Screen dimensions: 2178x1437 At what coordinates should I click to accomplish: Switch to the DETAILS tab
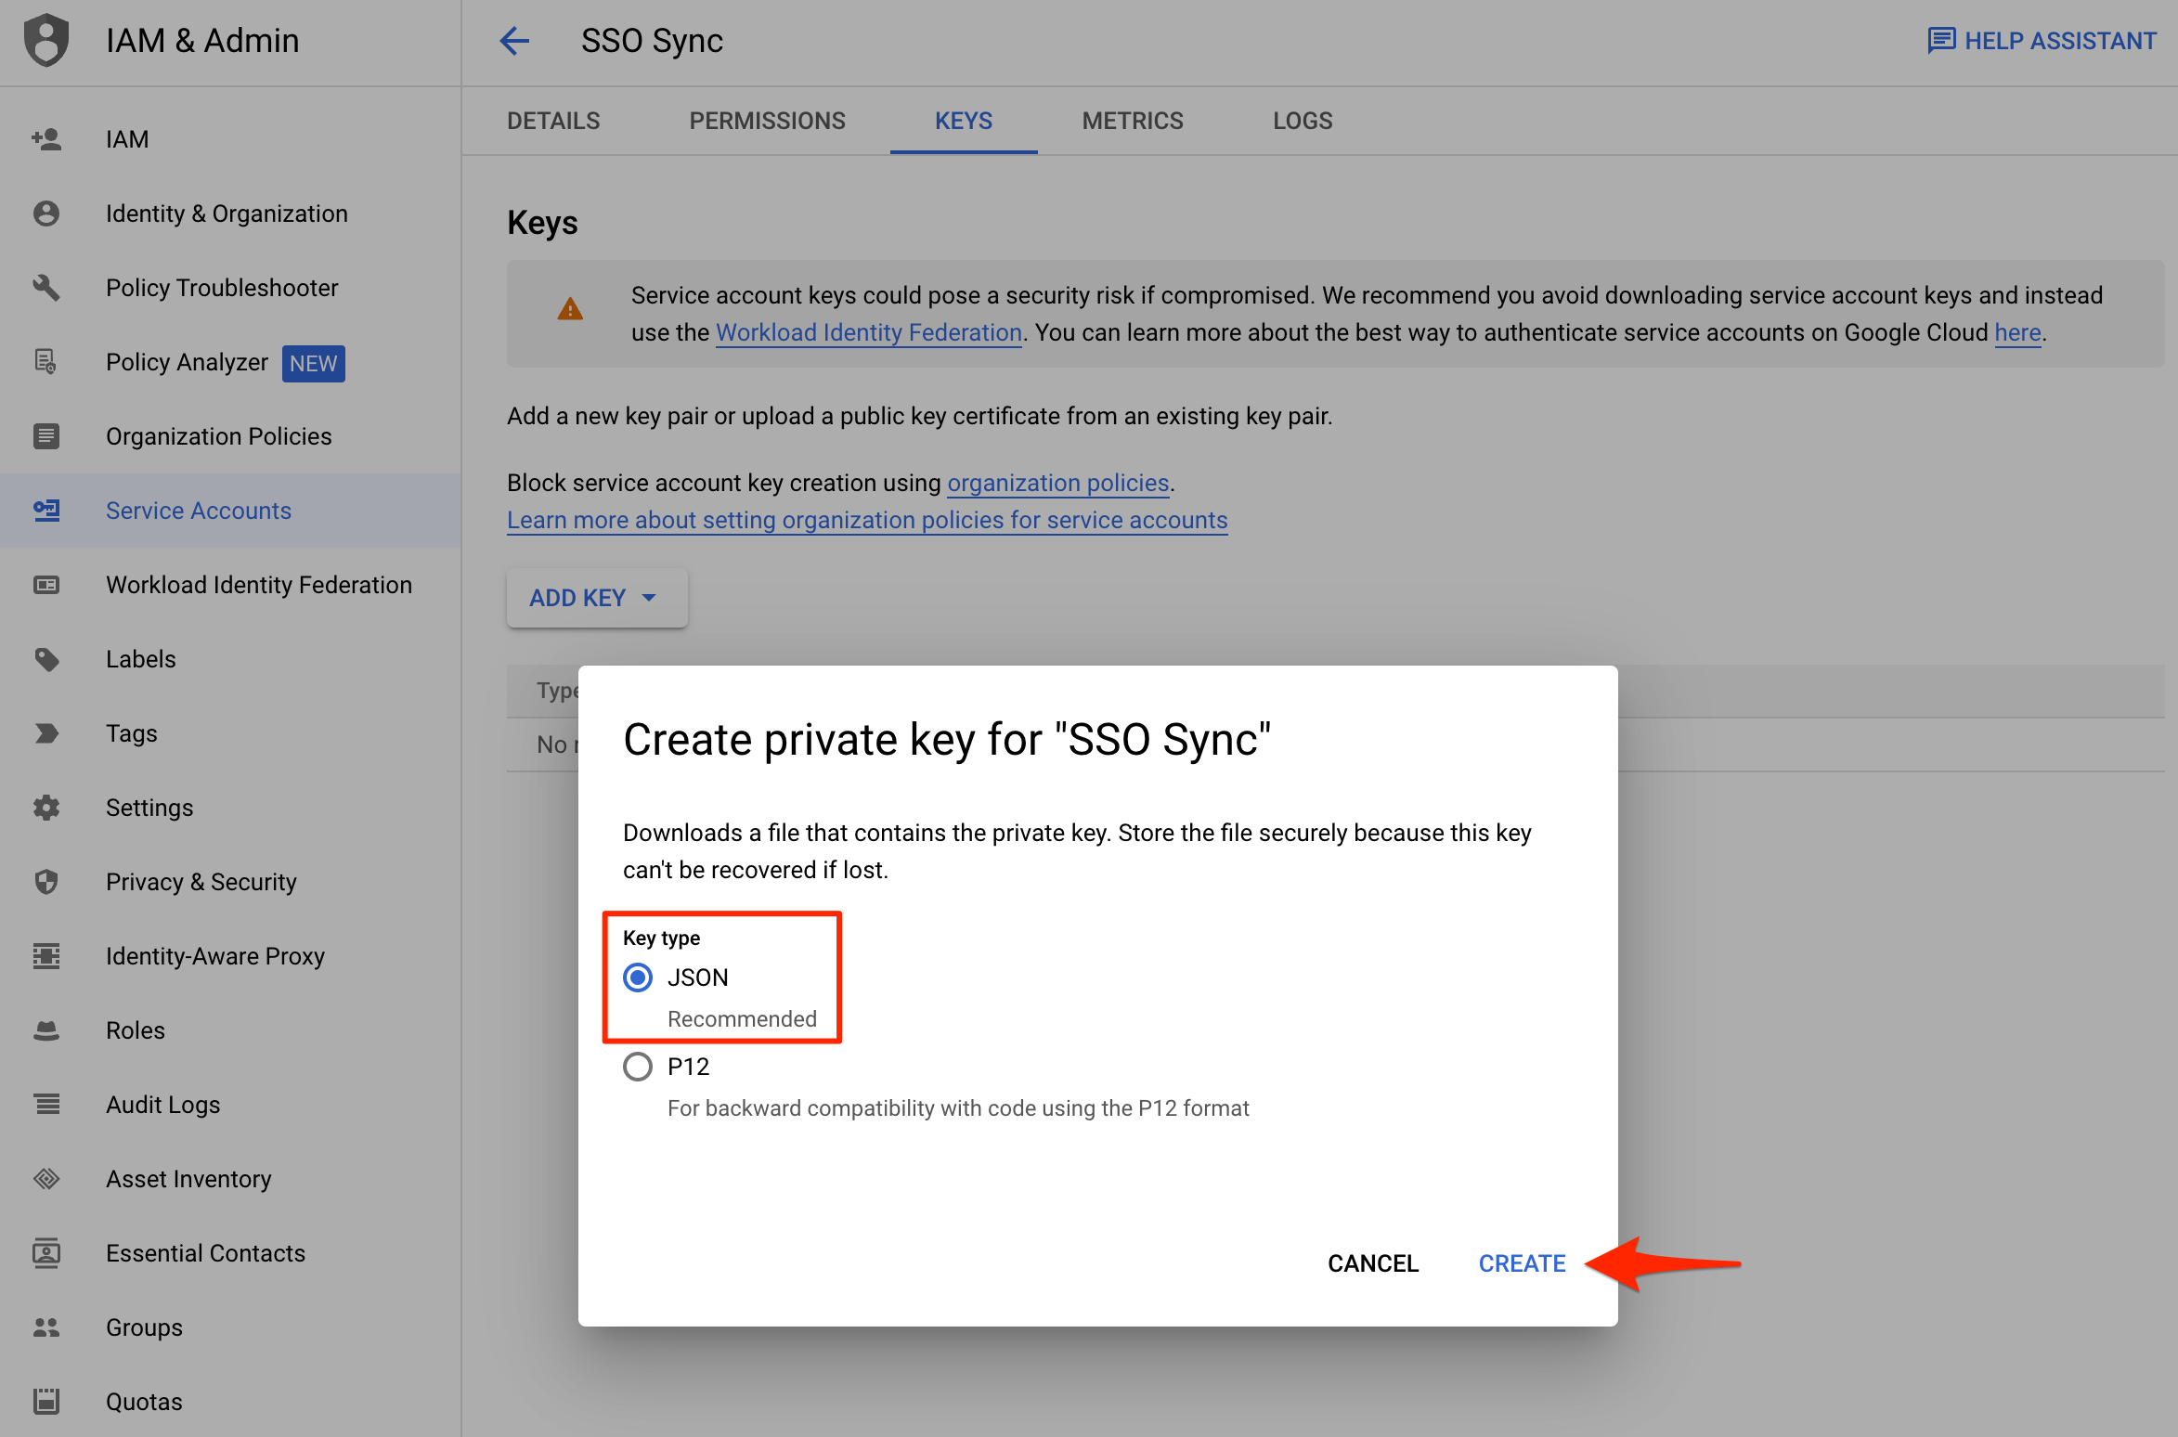tap(553, 121)
